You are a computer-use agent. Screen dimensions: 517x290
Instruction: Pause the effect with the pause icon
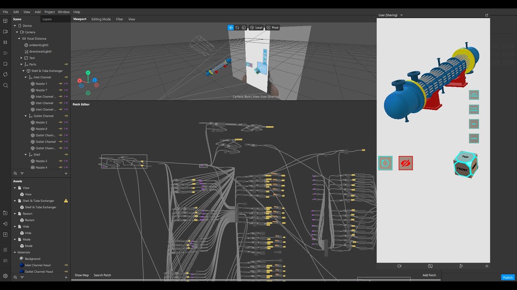5,42
